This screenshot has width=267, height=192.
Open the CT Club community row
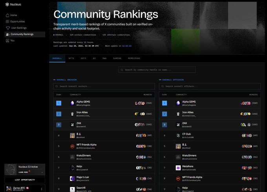pyautogui.click(x=210, y=135)
